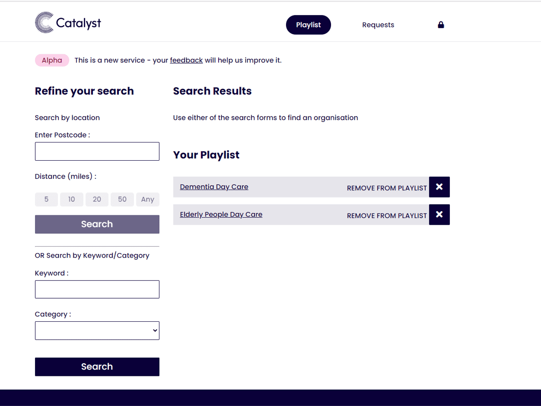Select the 5 miles distance option

coord(46,199)
